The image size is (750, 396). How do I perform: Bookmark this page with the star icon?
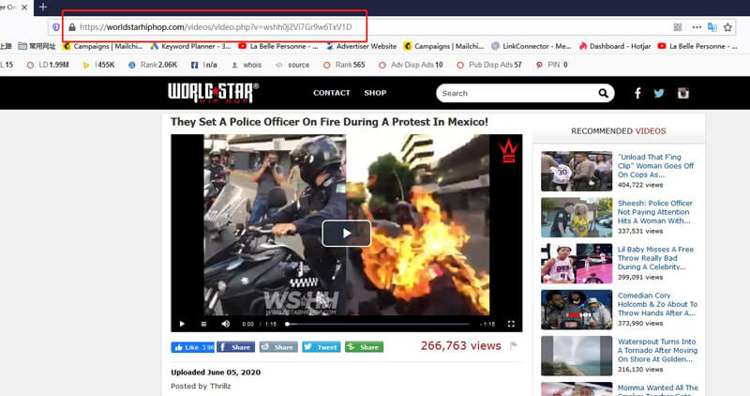point(728,27)
